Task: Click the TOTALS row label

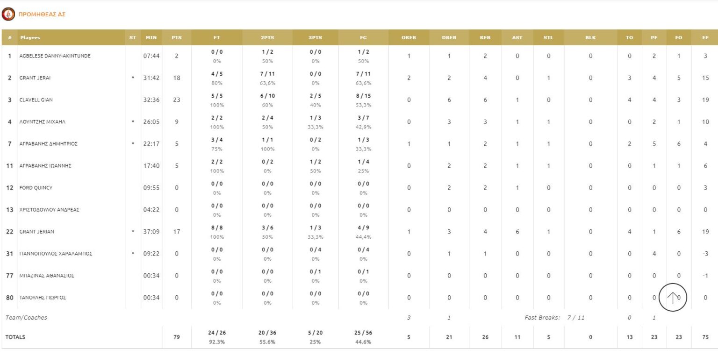Action: click(x=15, y=337)
